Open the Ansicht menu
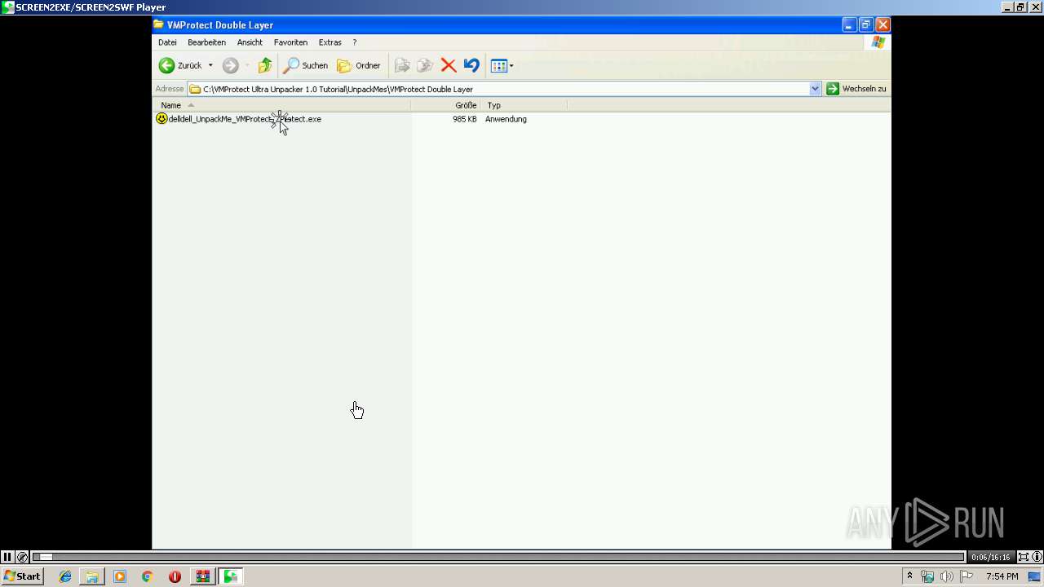Image resolution: width=1044 pixels, height=587 pixels. pyautogui.click(x=250, y=42)
